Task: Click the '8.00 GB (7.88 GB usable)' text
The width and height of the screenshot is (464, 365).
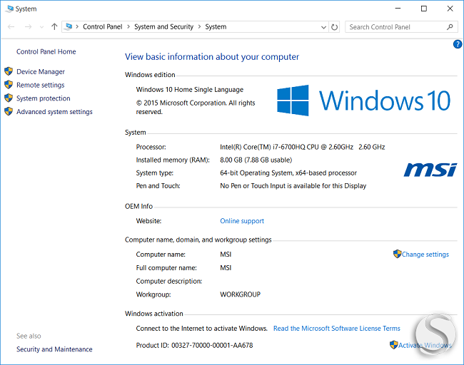Action: (256, 160)
